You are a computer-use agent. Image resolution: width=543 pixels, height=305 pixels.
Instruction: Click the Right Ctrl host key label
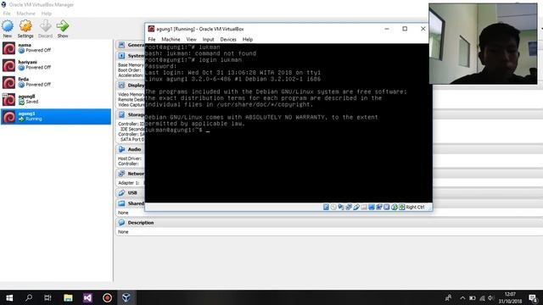tap(415, 207)
